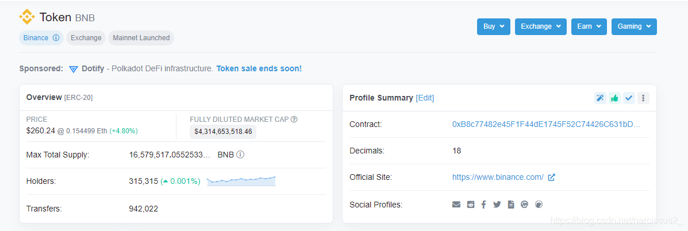Open the three-dot more options menu
The image size is (688, 231).
click(x=643, y=98)
